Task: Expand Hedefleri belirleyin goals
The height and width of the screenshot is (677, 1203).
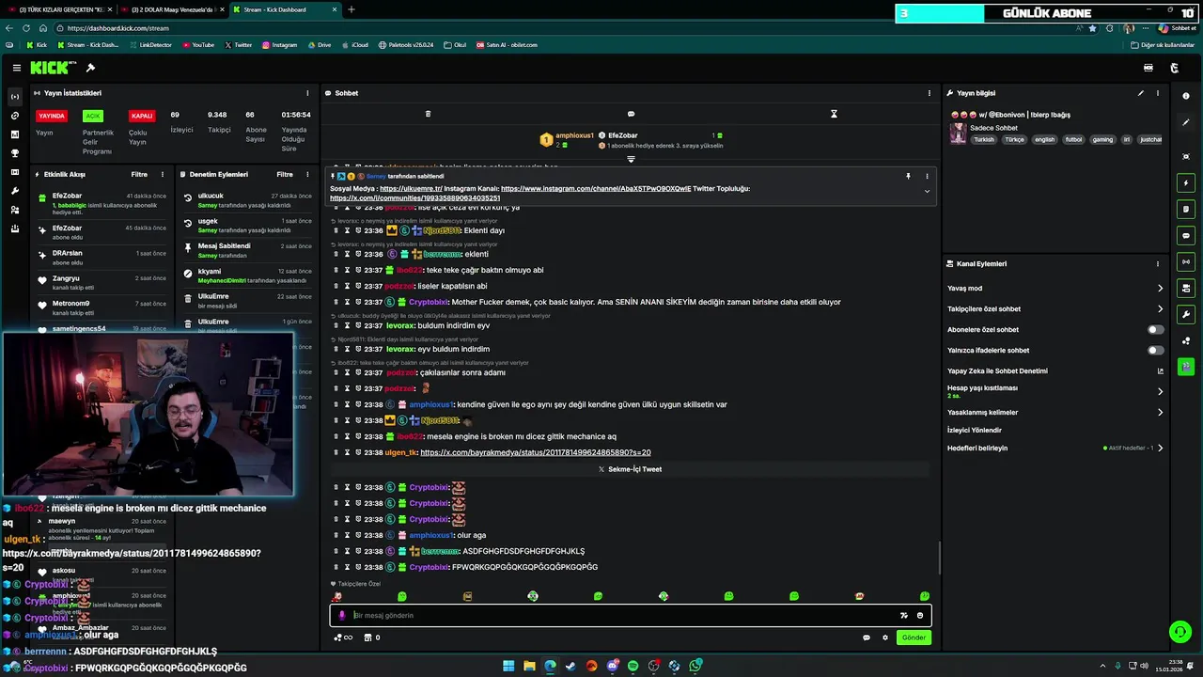Action: click(1160, 448)
